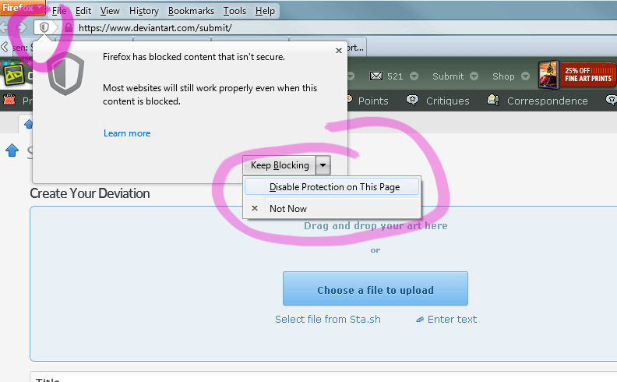The image size is (617, 382).
Task: Open the Correspondence link
Action: click(548, 101)
